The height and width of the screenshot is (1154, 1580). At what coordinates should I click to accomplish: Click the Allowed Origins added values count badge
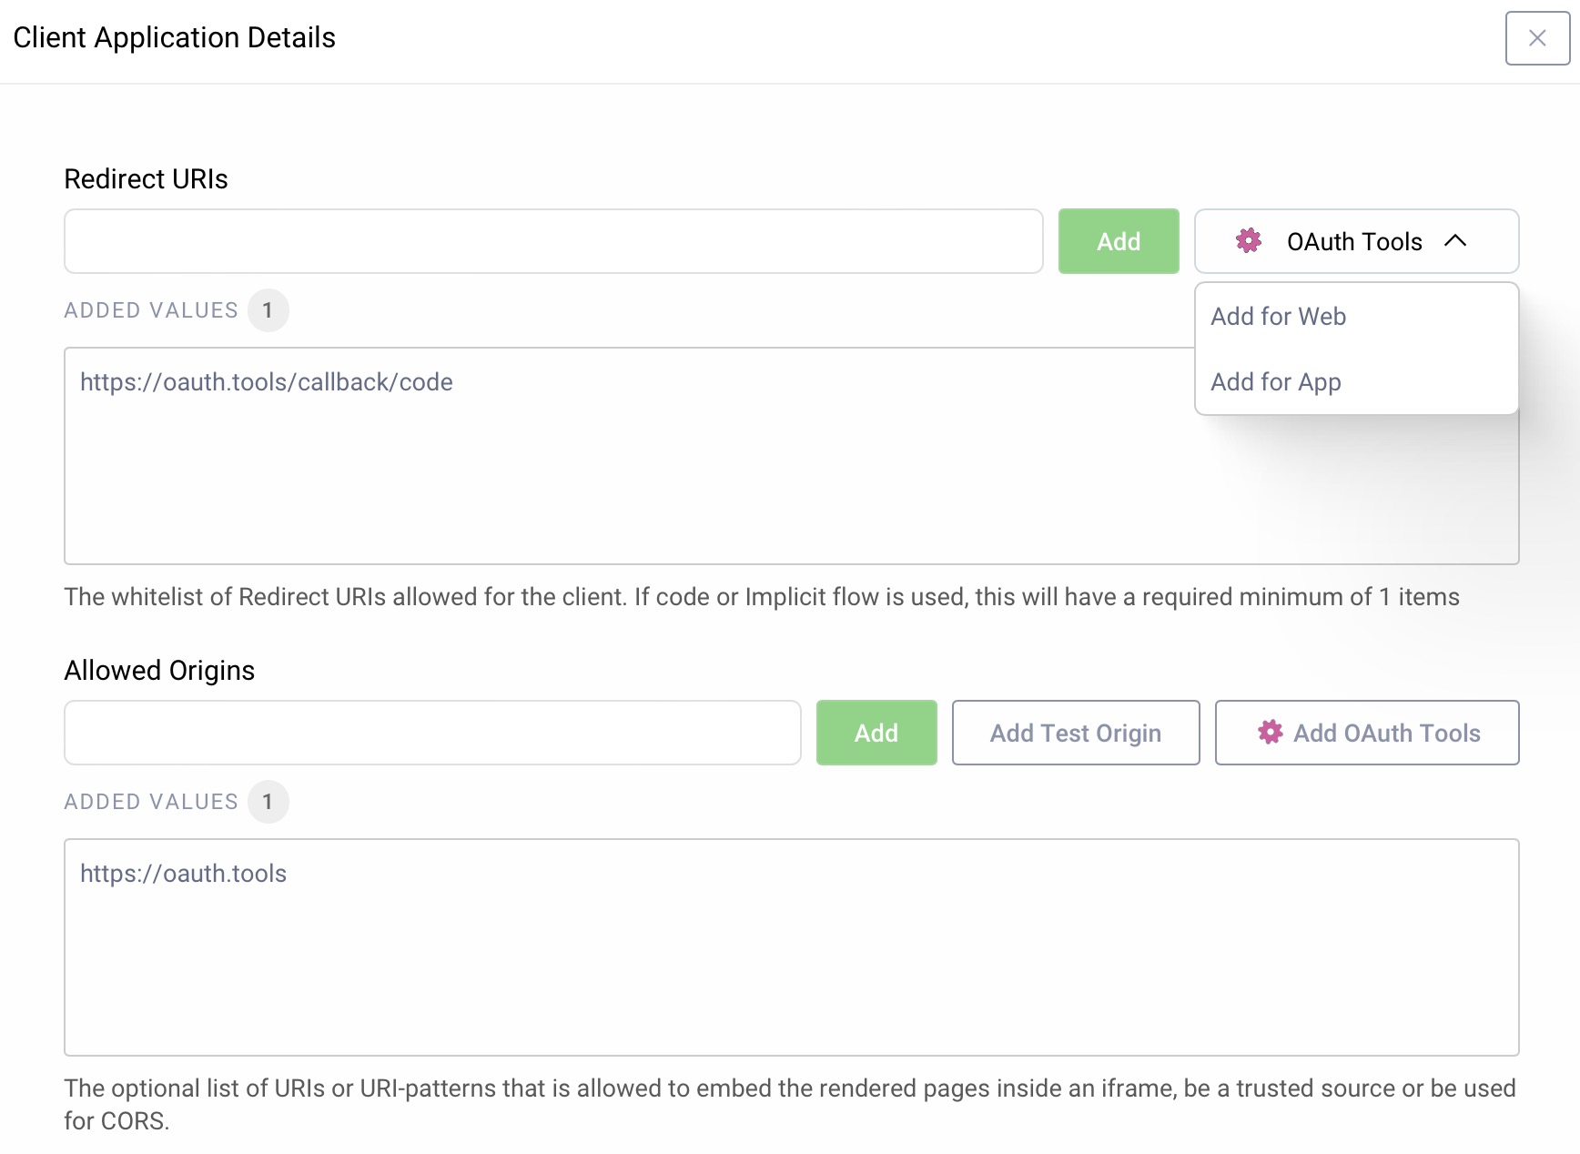click(268, 802)
